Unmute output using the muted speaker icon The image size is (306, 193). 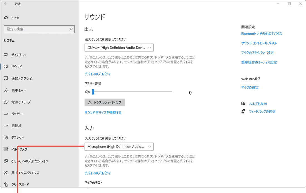(x=88, y=92)
